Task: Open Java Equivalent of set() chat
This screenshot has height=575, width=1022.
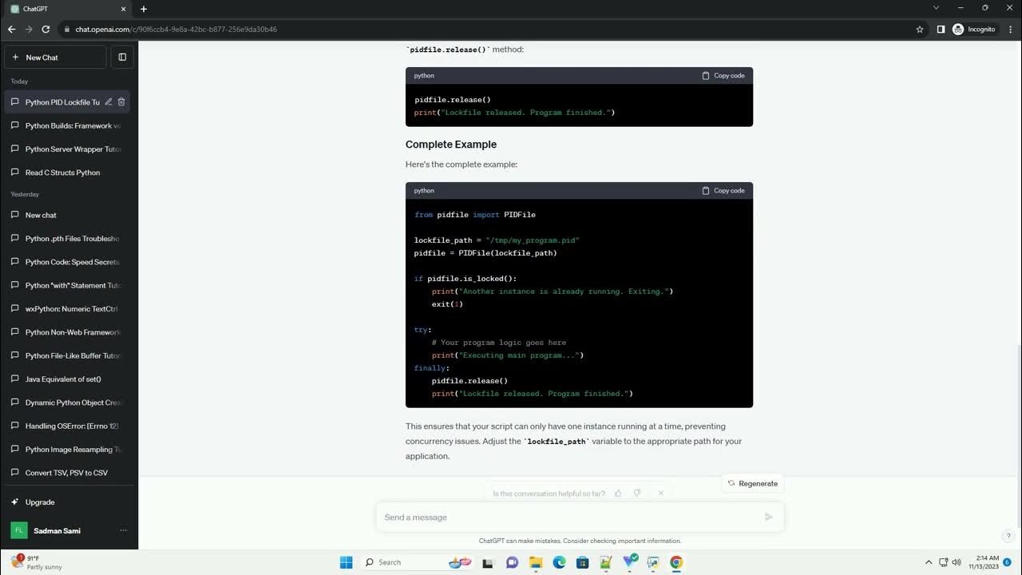Action: (67, 379)
